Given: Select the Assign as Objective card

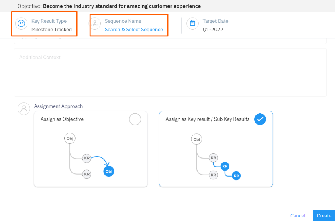Looking at the screenshot, I should coord(90,149).
